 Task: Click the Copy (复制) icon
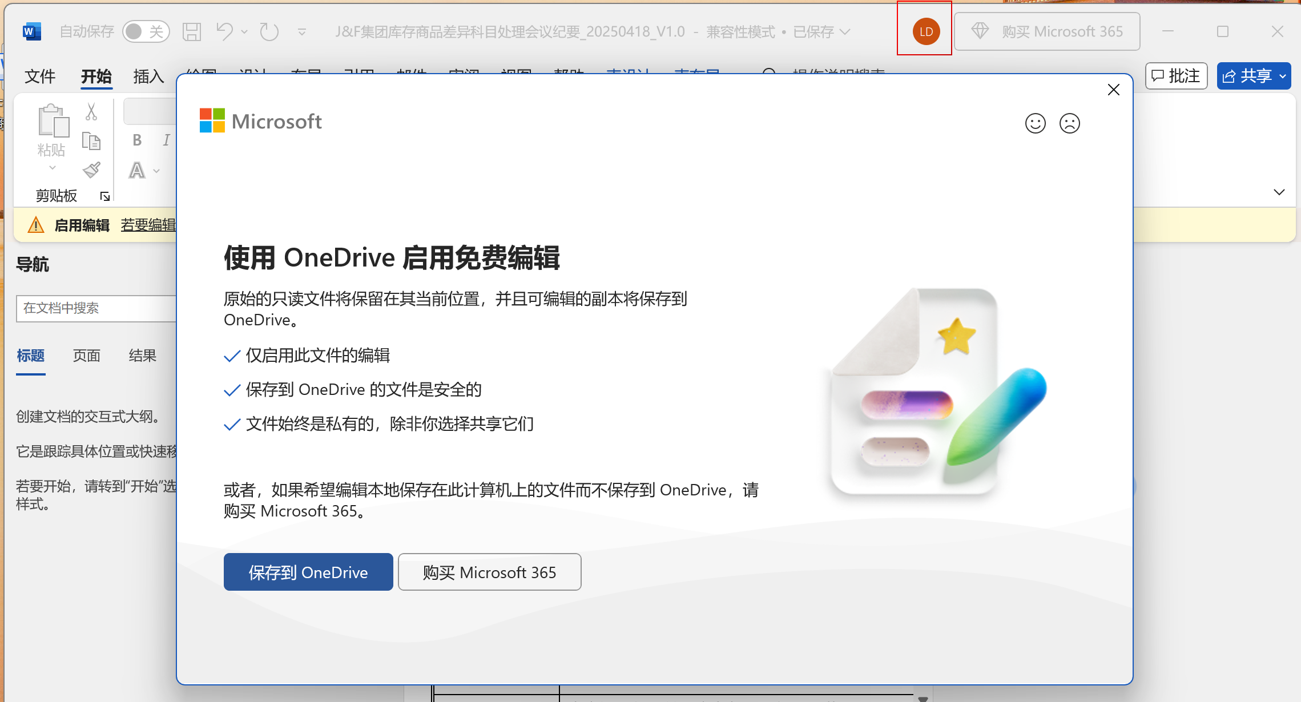(x=91, y=140)
